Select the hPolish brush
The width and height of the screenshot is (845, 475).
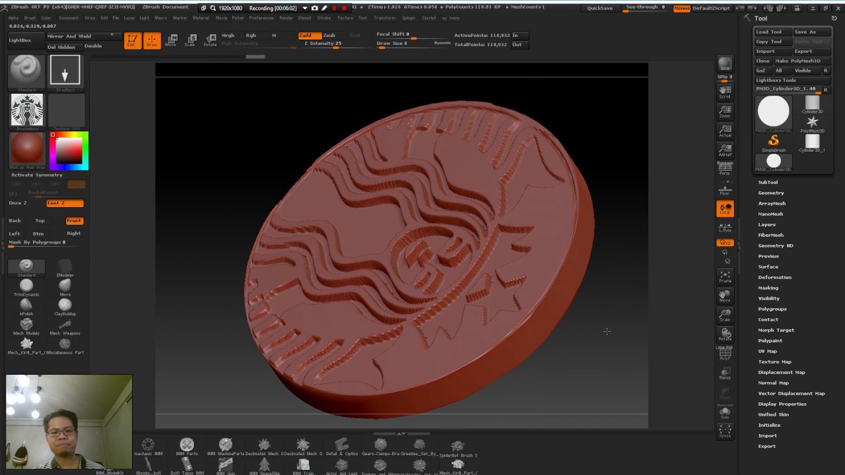[x=26, y=306]
